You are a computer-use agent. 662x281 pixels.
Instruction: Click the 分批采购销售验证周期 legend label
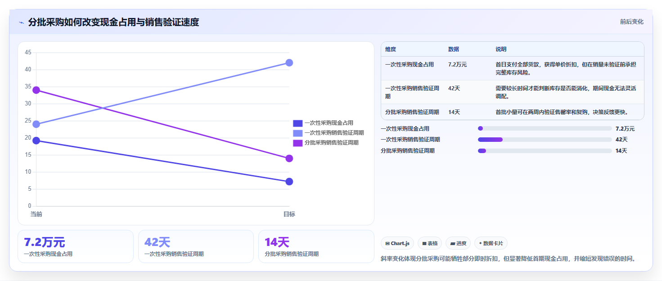pos(331,143)
